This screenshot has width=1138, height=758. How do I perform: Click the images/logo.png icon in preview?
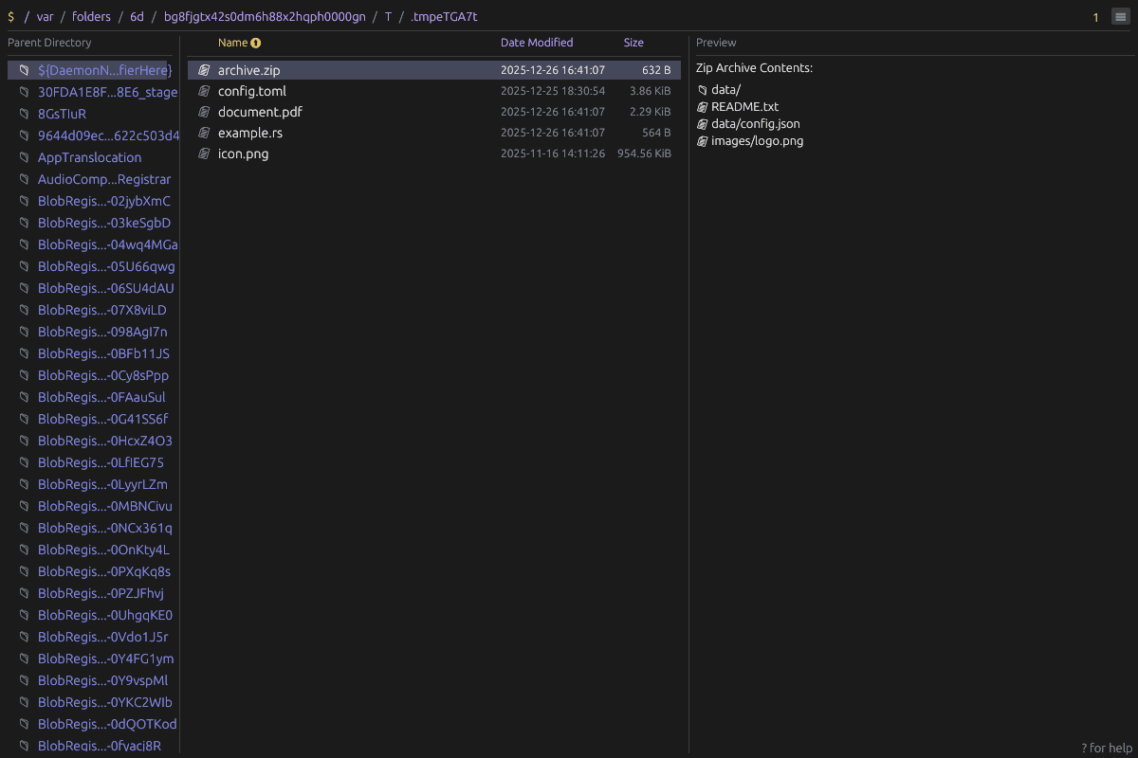(703, 141)
